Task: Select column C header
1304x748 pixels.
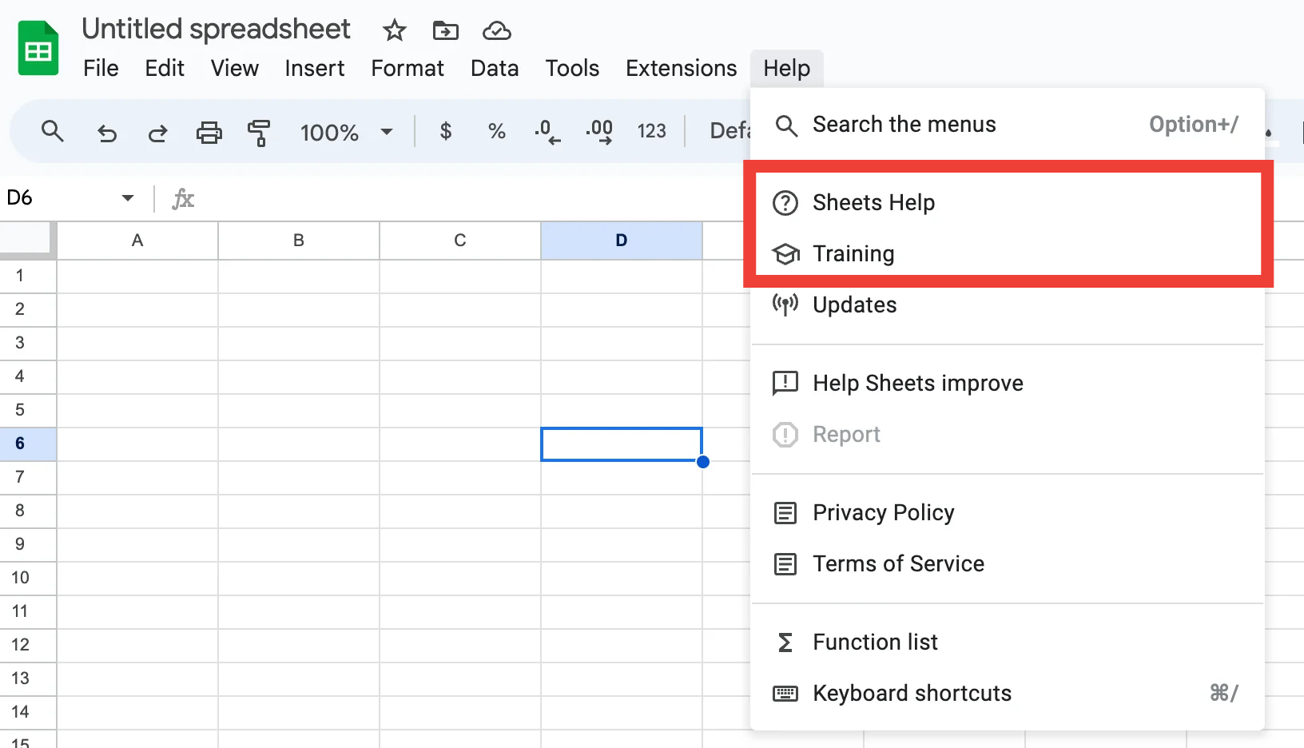Action: pos(460,241)
